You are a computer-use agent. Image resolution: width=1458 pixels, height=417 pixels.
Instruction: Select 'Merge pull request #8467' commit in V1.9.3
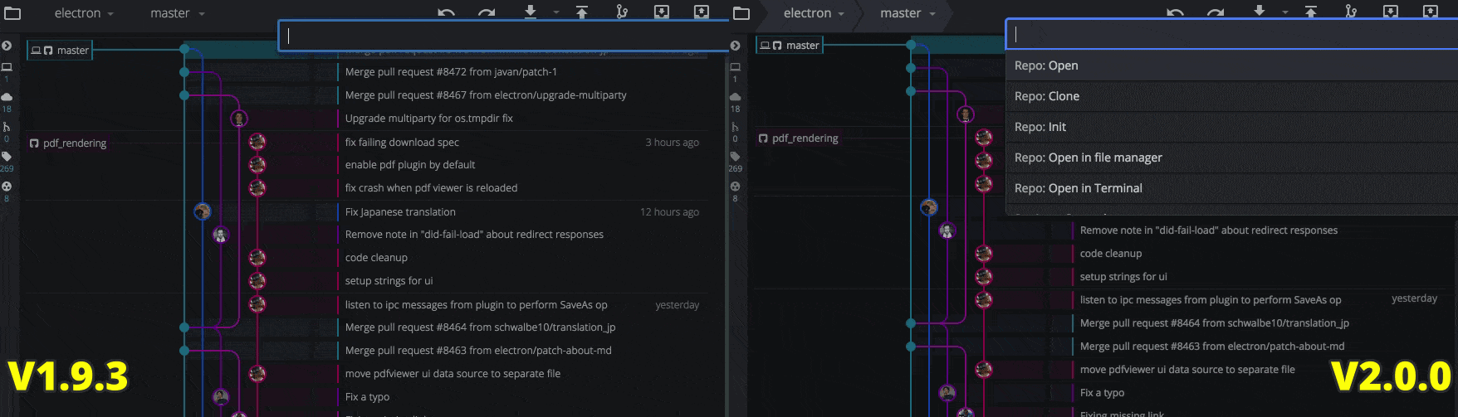point(486,95)
